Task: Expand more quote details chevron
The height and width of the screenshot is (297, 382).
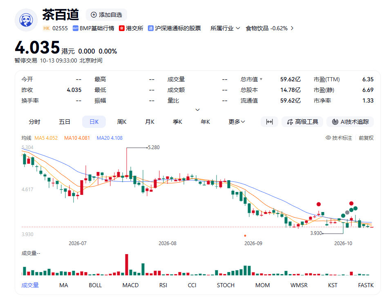Action: pyautogui.click(x=198, y=110)
